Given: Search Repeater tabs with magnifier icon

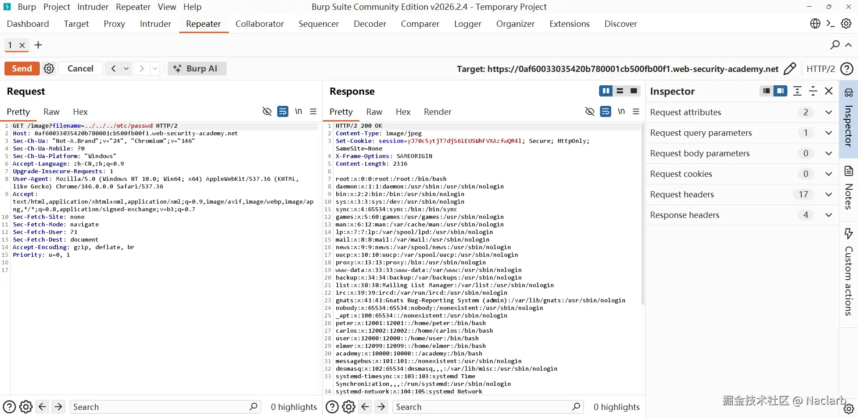Looking at the screenshot, I should tap(835, 45).
